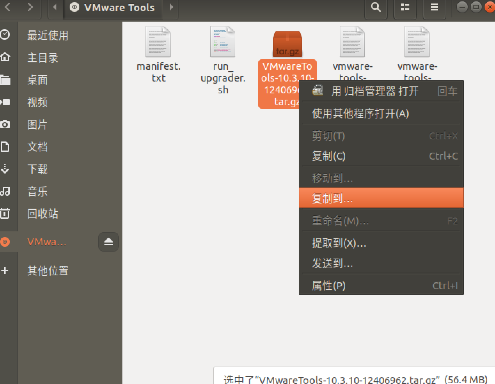Select the run_upgrader.sh file icon
Screen dimensions: 495x384
click(x=223, y=42)
